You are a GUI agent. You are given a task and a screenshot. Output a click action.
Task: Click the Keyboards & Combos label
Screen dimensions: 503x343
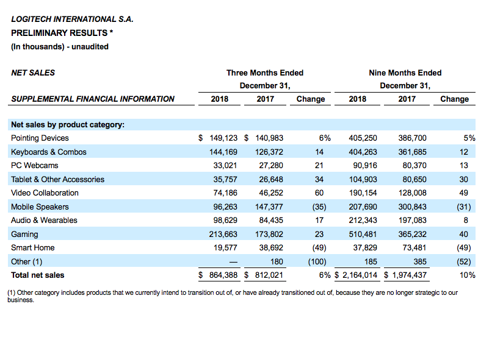pyautogui.click(x=49, y=152)
